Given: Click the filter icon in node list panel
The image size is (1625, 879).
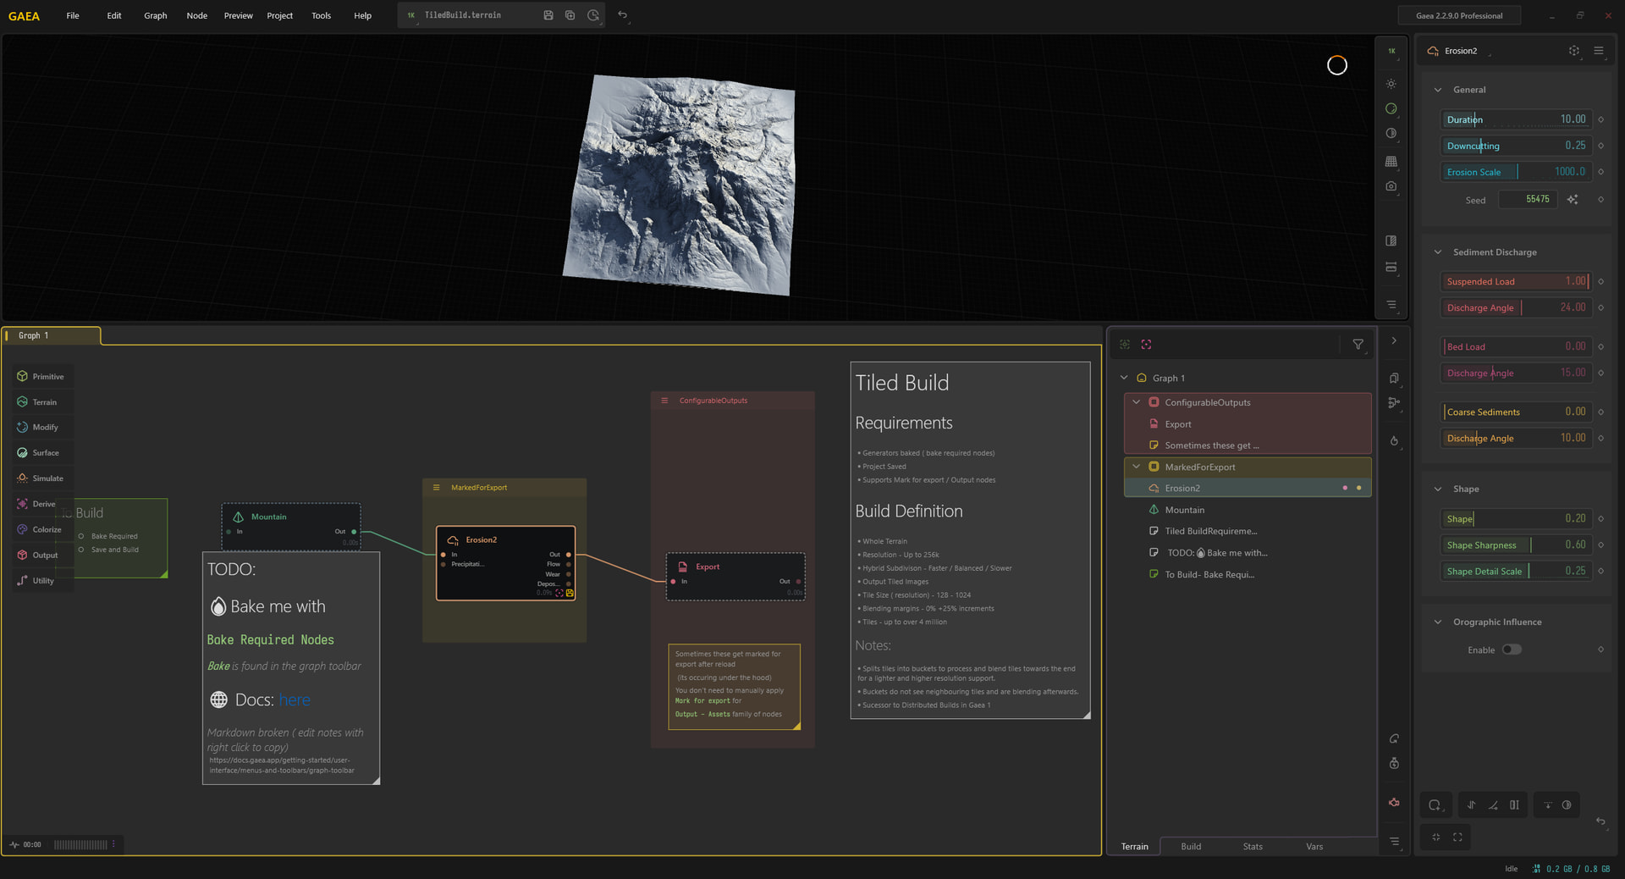Looking at the screenshot, I should [x=1358, y=345].
